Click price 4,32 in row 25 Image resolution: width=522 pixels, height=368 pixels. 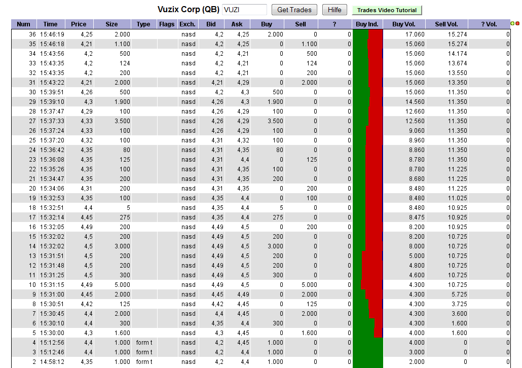coord(87,140)
